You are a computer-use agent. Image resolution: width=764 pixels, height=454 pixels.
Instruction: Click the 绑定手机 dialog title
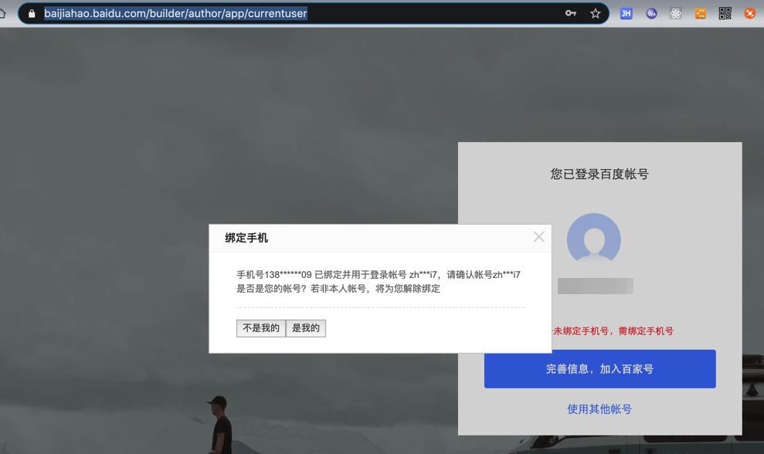[x=246, y=239]
